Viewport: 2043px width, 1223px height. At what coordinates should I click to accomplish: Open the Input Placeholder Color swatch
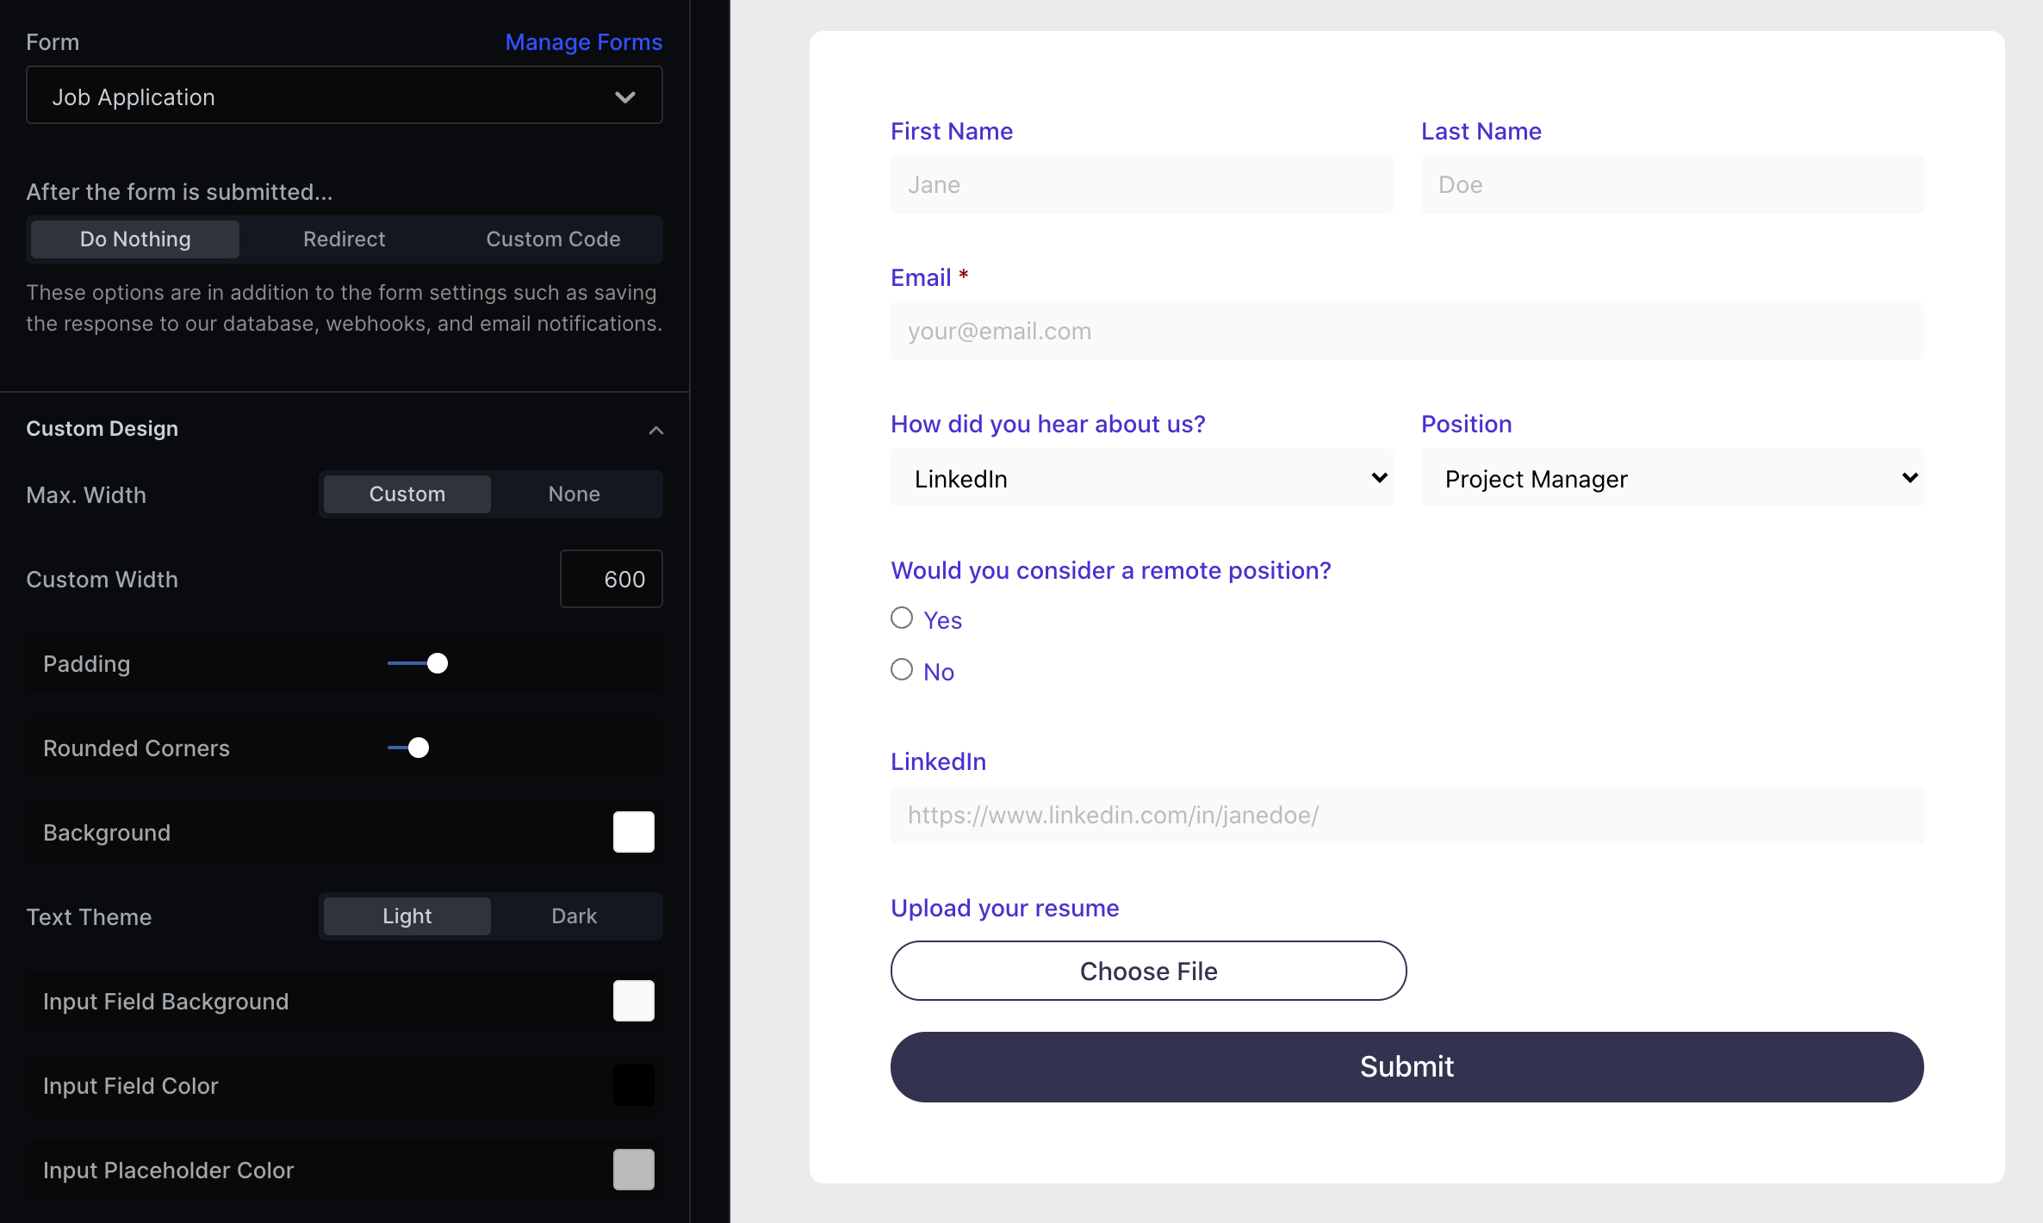click(x=634, y=1170)
